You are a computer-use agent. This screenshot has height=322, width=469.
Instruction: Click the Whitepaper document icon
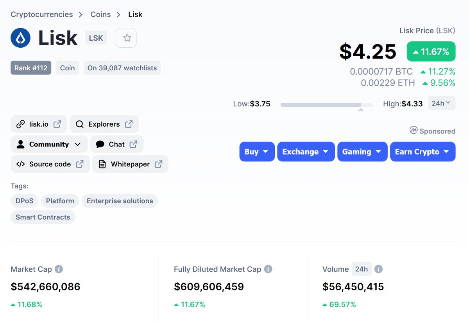coord(102,164)
